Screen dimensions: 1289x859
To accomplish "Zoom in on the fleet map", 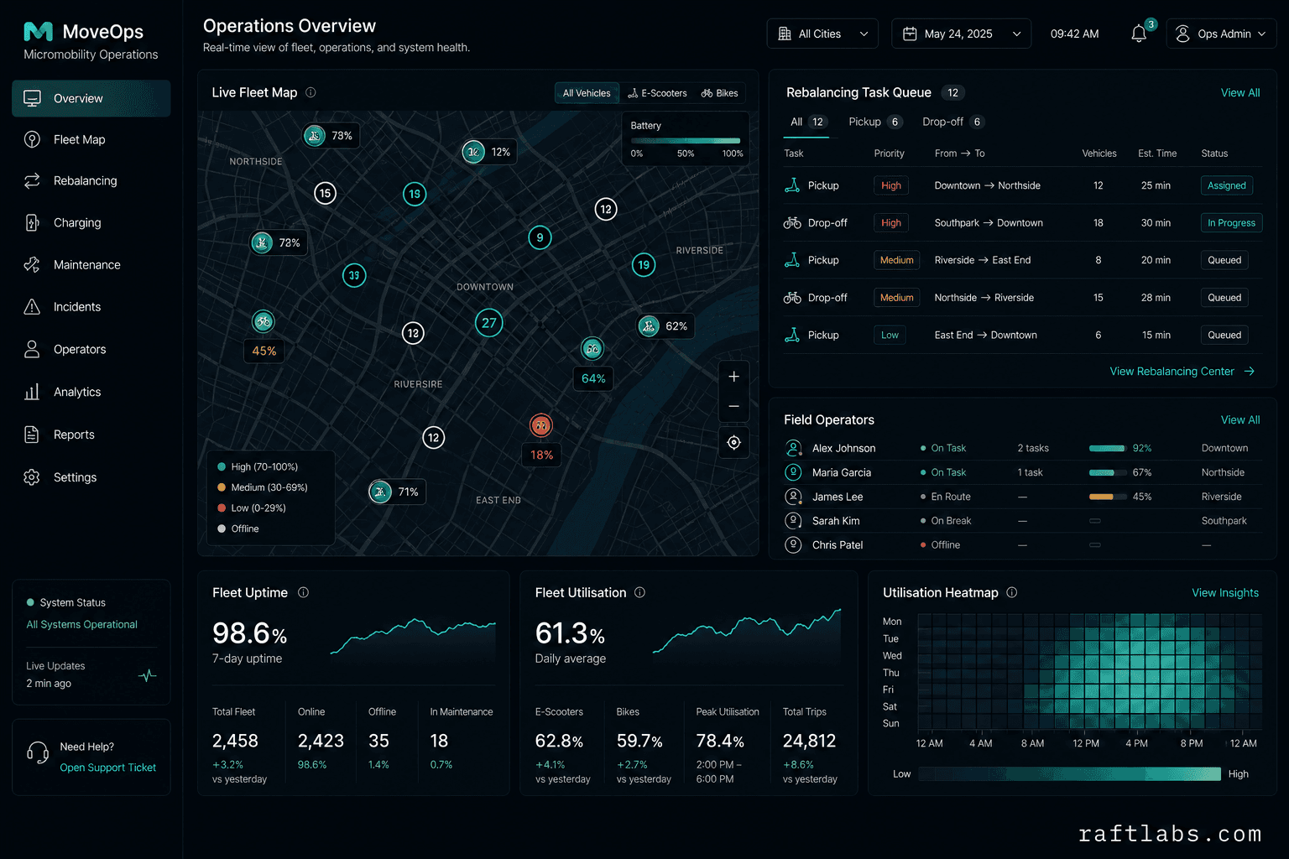I will [733, 377].
